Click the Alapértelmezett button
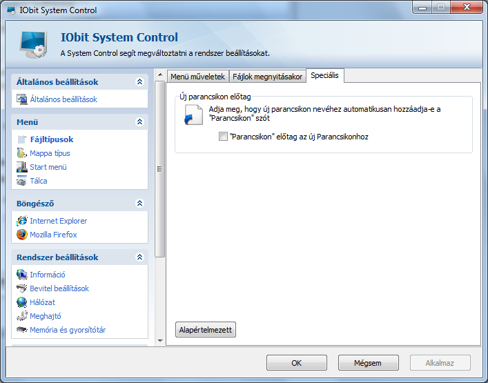488x383 pixels. click(x=206, y=330)
